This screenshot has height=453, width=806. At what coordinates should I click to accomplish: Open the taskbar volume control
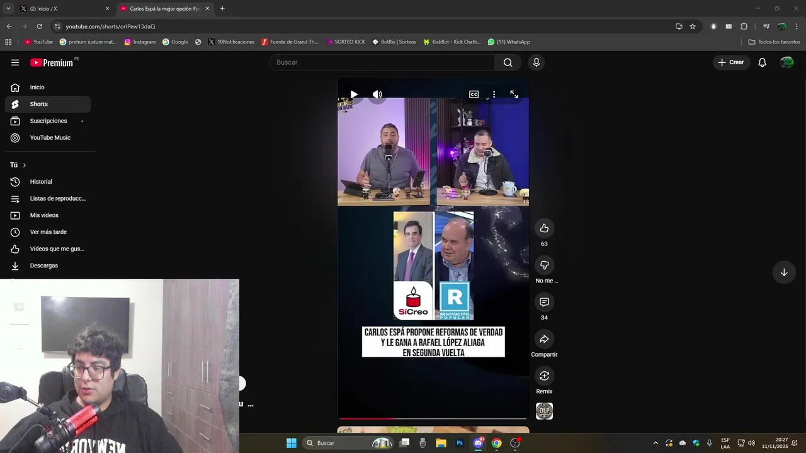coord(751,443)
